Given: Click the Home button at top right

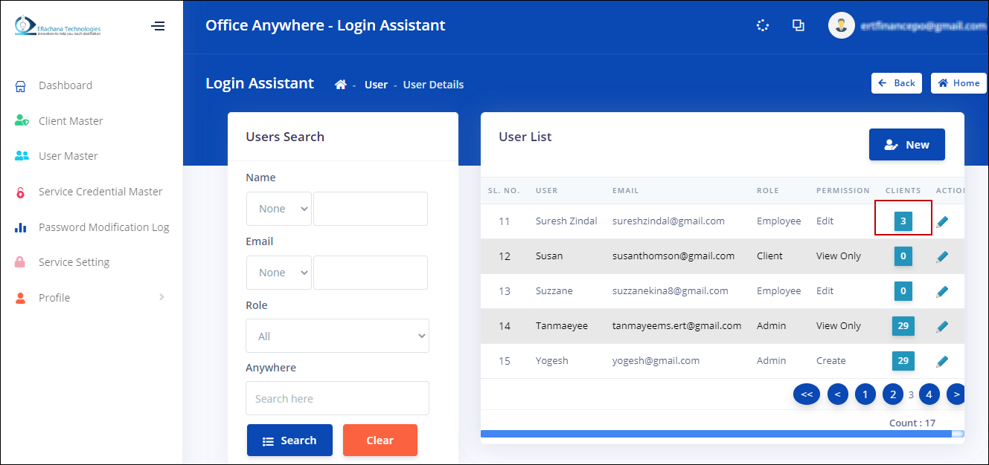Looking at the screenshot, I should [958, 83].
